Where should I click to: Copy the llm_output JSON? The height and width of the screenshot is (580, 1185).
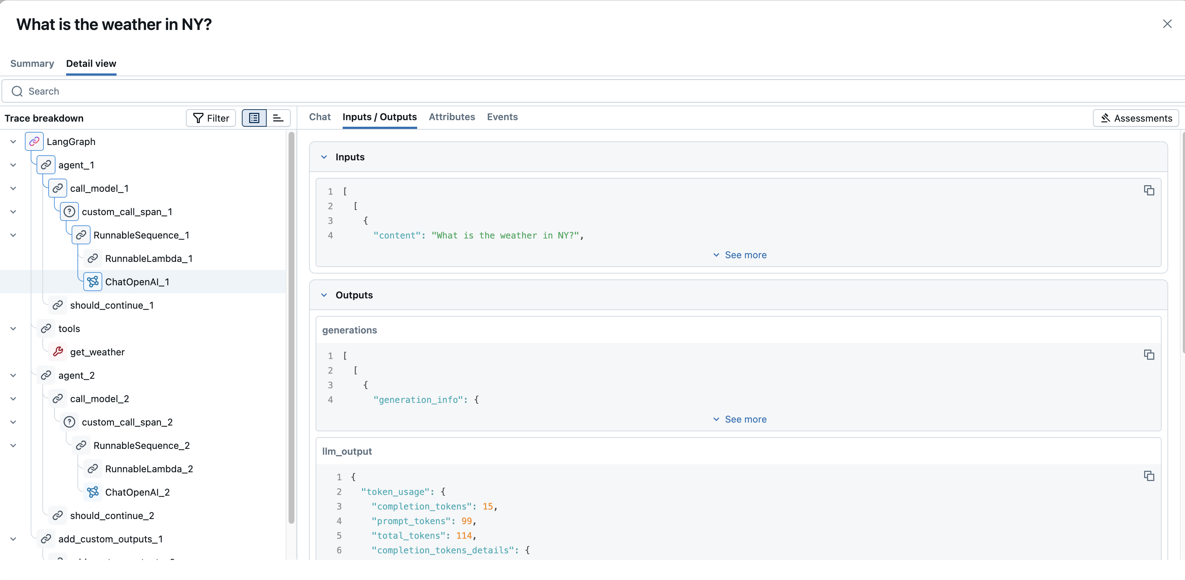(x=1149, y=476)
